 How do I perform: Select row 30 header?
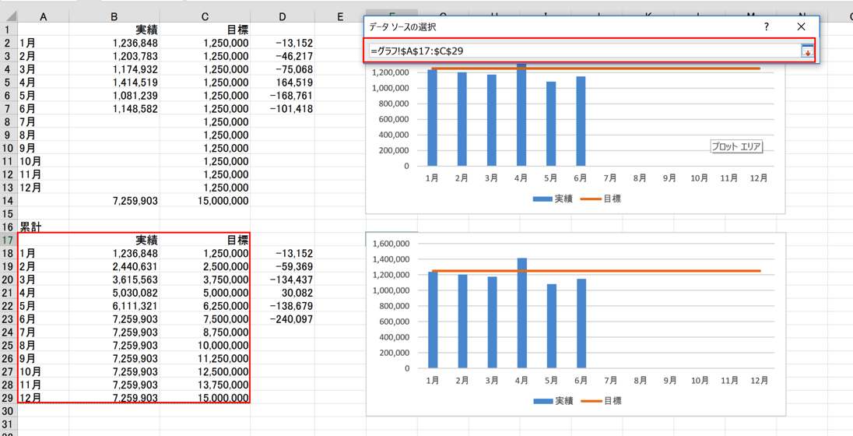pos(9,411)
